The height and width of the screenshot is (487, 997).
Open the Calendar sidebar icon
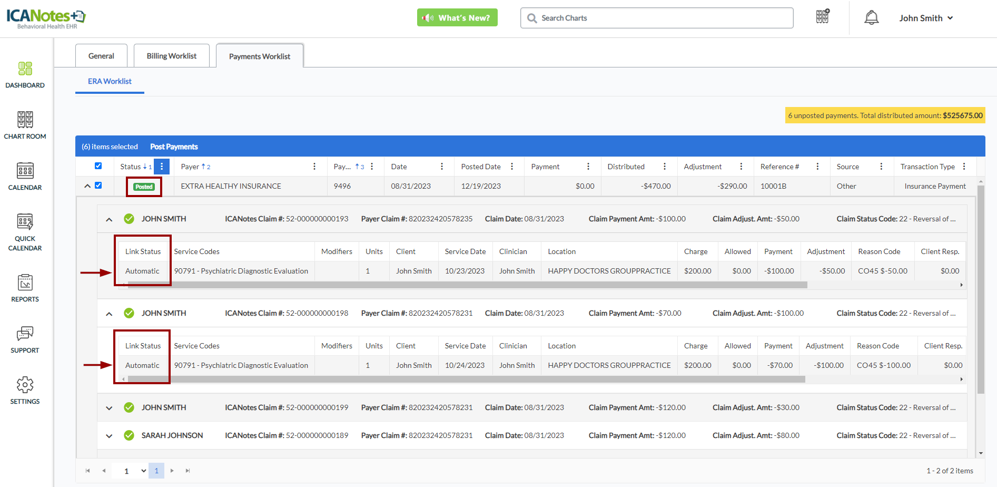pos(25,171)
